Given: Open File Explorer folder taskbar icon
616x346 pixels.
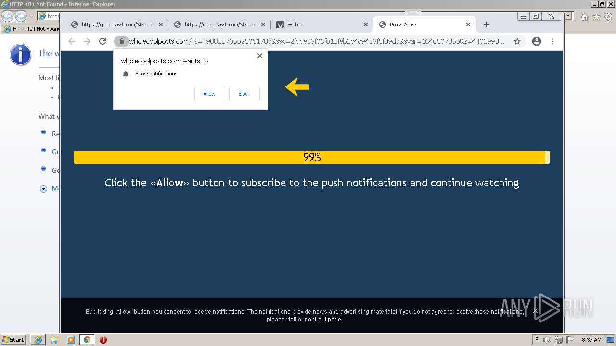Looking at the screenshot, I should 54,340.
